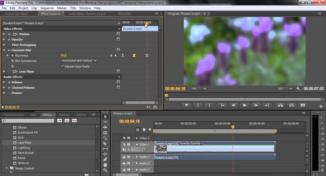Image resolution: width=326 pixels, height=176 pixels.
Task: Hide Video 2 track with eye icon
Action: [124, 138]
